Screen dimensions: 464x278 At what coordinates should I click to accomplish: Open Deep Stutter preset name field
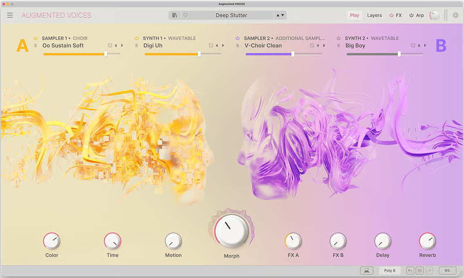pos(231,15)
